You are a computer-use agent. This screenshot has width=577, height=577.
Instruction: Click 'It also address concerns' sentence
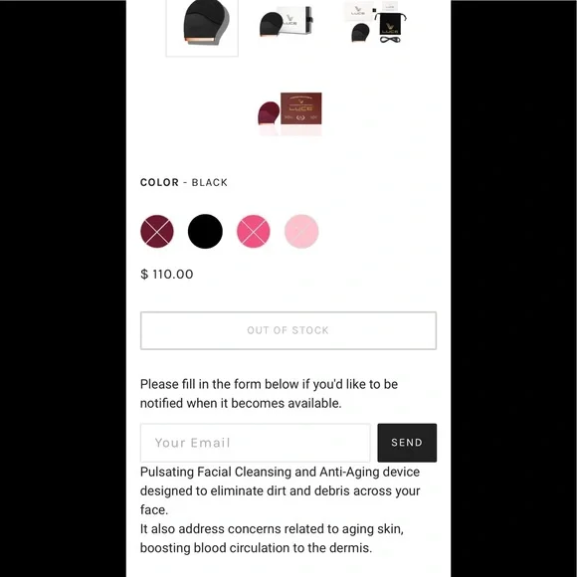point(272,529)
